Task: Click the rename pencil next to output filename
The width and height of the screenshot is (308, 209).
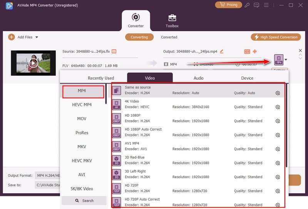Action: tap(222, 51)
